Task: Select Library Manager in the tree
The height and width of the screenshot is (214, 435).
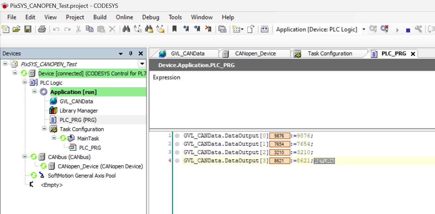Action: click(x=79, y=110)
